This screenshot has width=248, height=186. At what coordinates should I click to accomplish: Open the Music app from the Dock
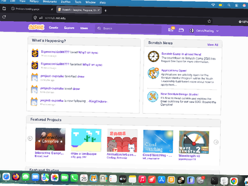tap(142, 179)
